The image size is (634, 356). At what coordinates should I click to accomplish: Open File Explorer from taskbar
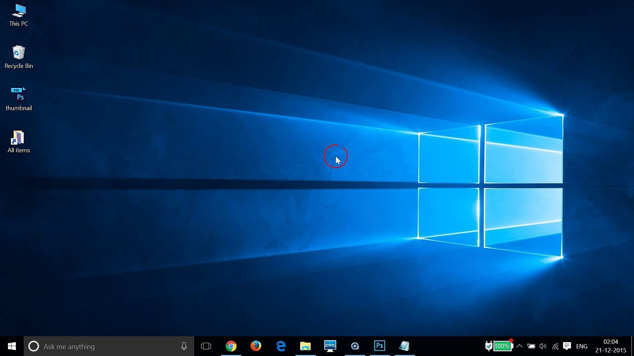click(x=305, y=346)
